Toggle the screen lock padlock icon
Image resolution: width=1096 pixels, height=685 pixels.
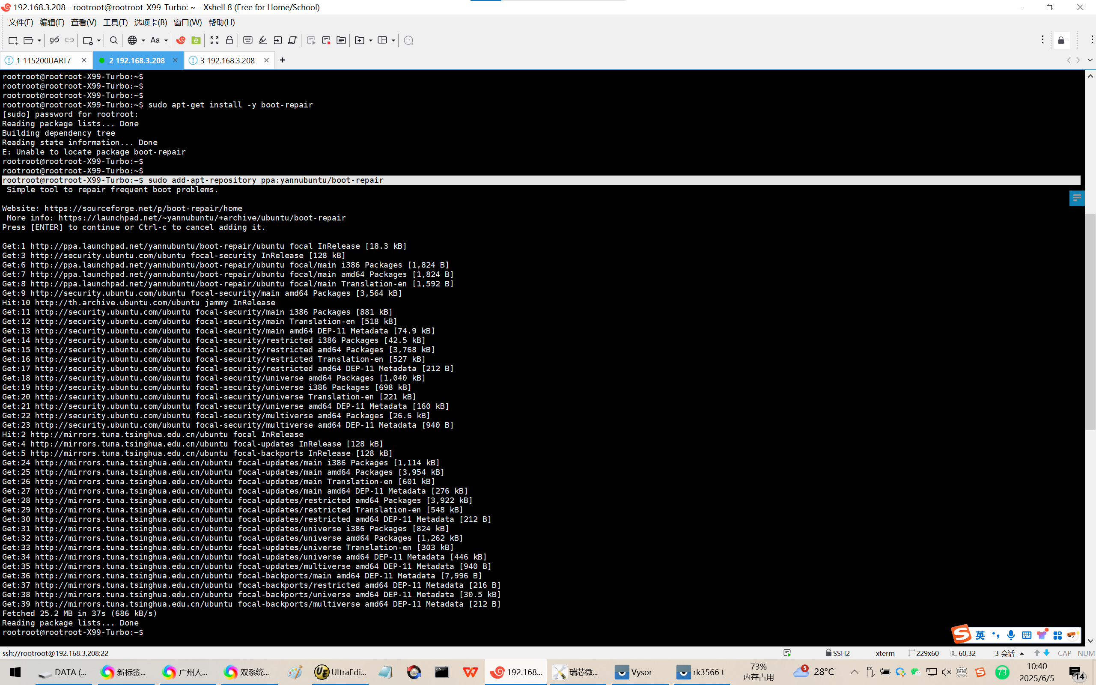coord(229,40)
